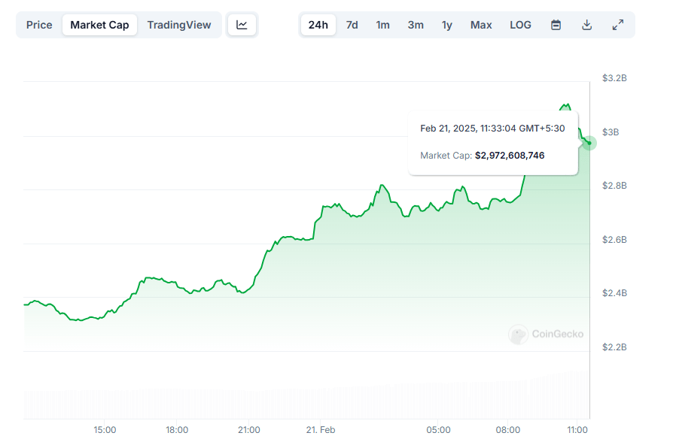Select the 3m time range
Viewport: 676px width, 445px height.
click(416, 24)
